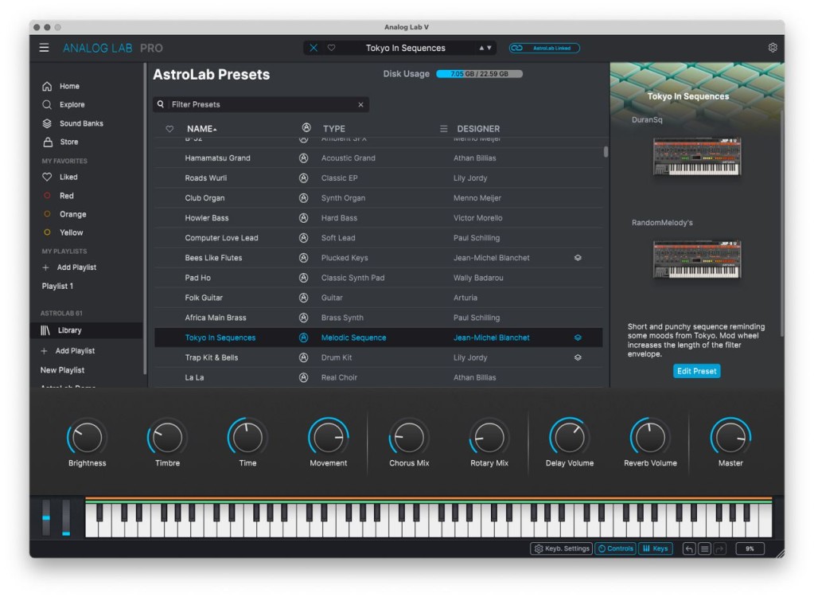
Task: Click the heart icon beside preset name
Action: (331, 48)
